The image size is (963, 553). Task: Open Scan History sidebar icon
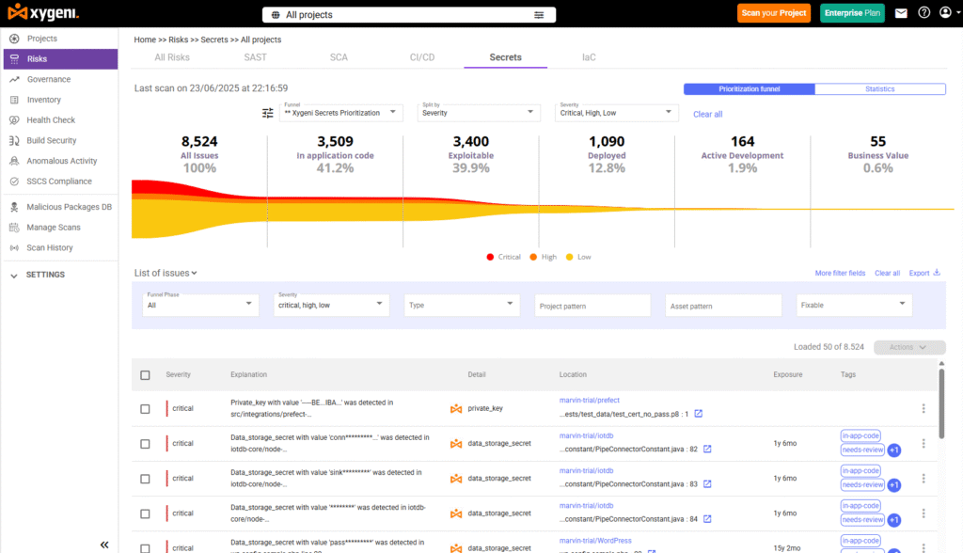click(14, 247)
